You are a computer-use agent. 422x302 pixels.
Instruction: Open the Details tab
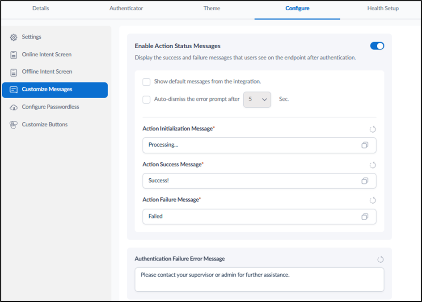(41, 8)
